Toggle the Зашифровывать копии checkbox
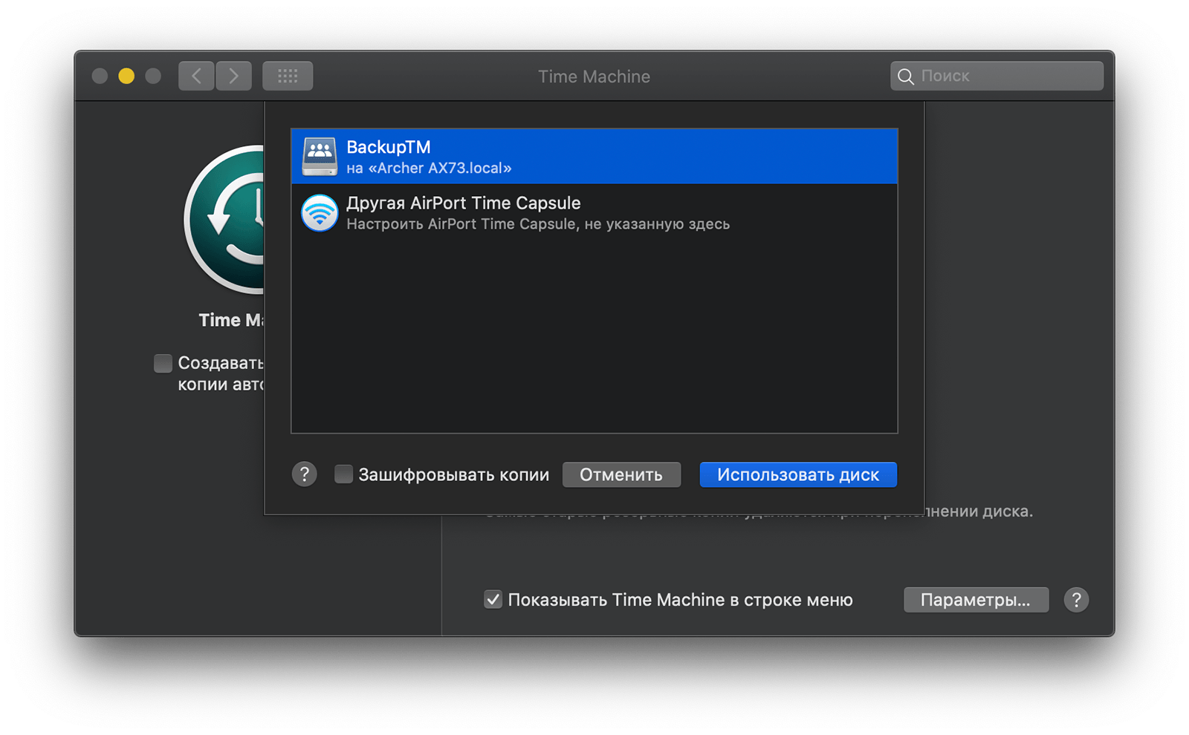The image size is (1189, 735). pos(343,474)
